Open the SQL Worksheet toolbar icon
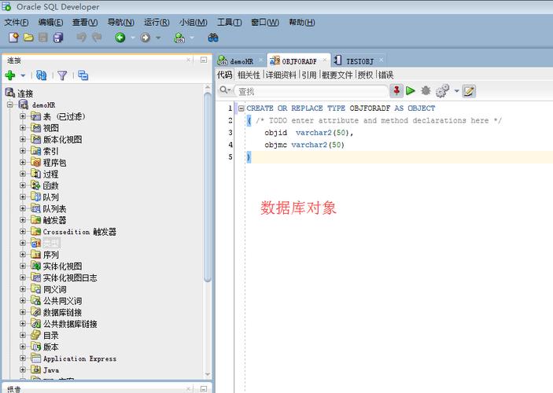The height and width of the screenshot is (393, 553). pos(179,38)
